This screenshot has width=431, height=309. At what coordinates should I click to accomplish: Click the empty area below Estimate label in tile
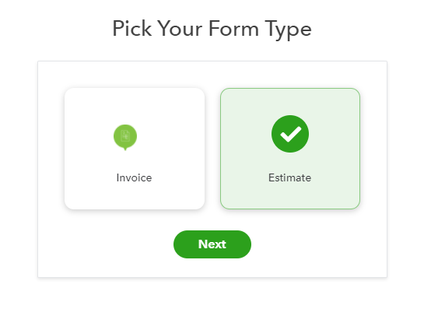(x=290, y=195)
